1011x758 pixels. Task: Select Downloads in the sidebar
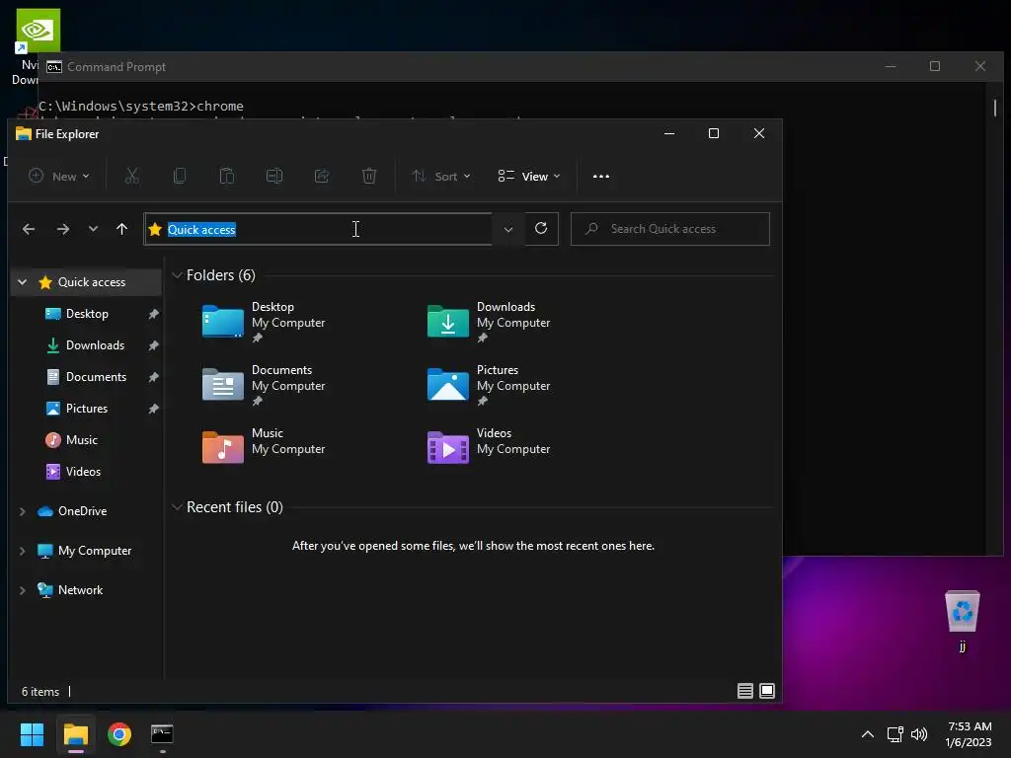[95, 345]
